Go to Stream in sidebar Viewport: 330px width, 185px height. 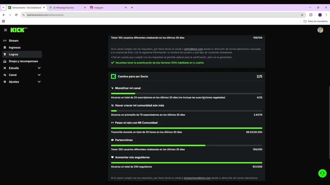point(14,41)
